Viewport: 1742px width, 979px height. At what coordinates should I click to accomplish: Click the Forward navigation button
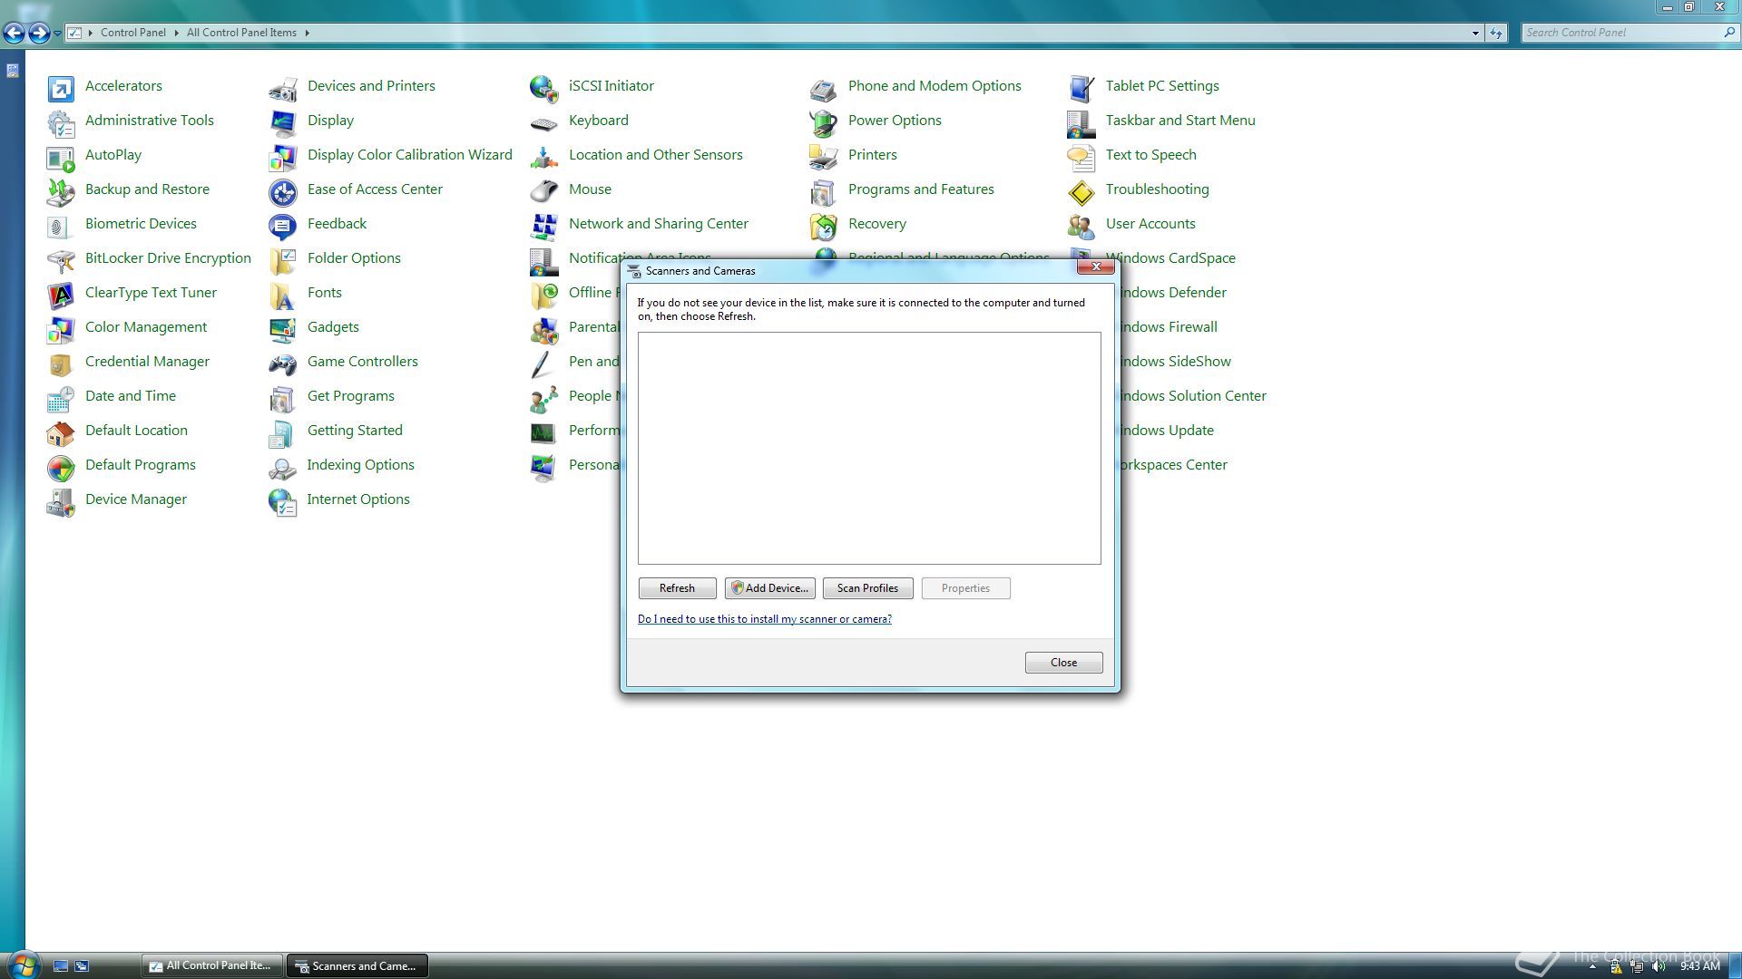[39, 34]
